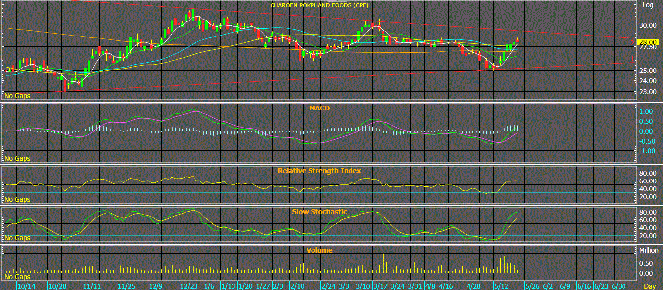Click the 40.00 label on RSI axis
The height and width of the screenshot is (290, 663).
click(647, 189)
